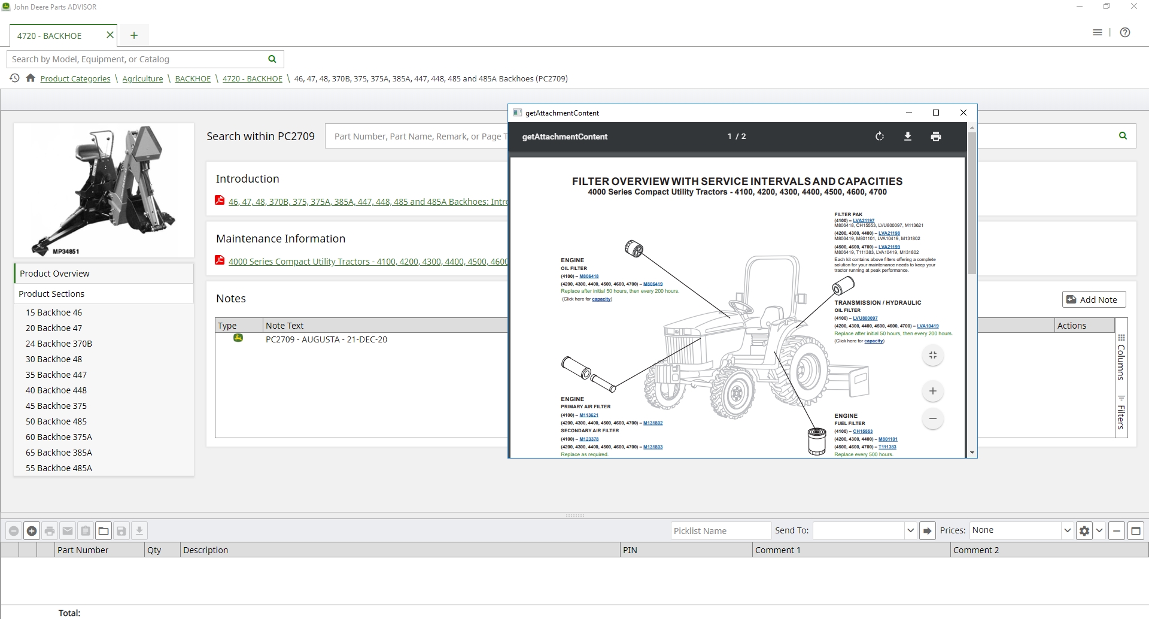Open picklist settings gear
The height and width of the screenshot is (619, 1149).
coord(1084,530)
